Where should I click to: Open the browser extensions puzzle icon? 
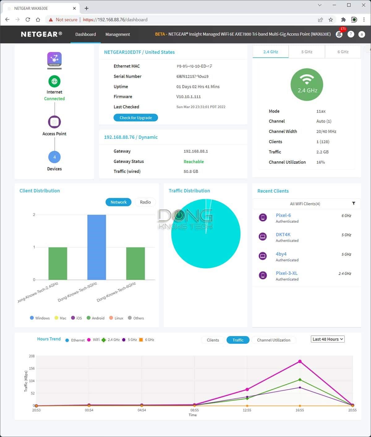[343, 20]
